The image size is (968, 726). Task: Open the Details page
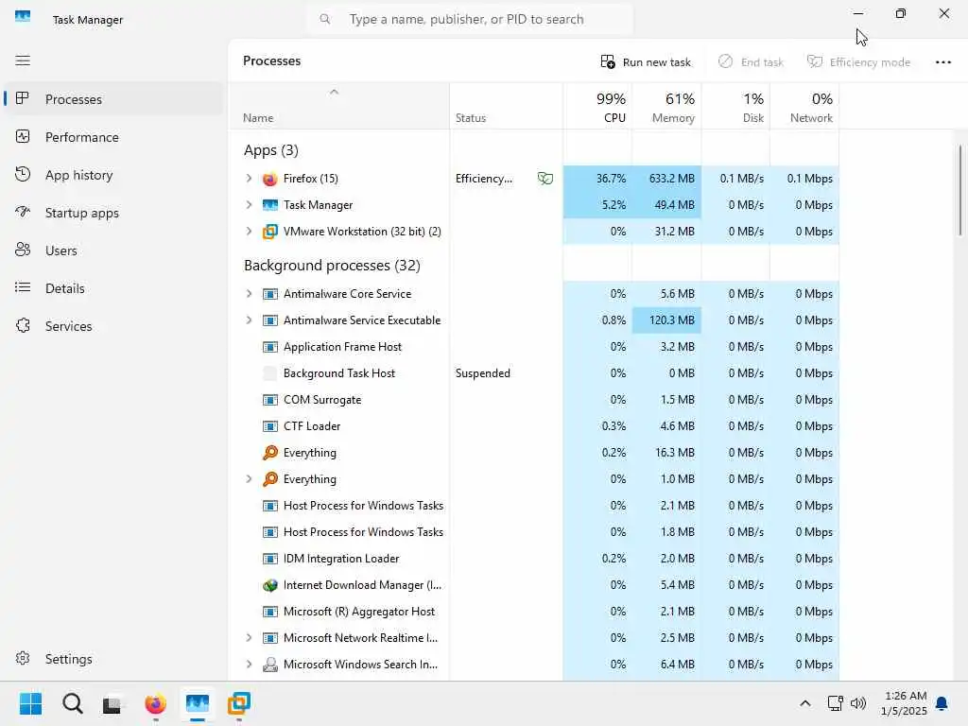[113, 288]
